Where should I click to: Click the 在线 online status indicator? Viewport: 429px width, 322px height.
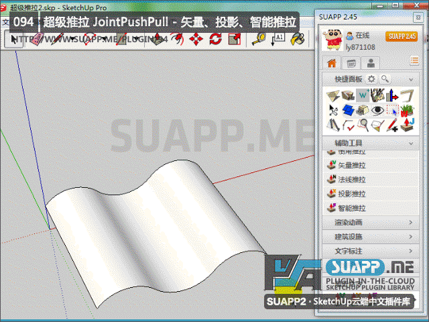click(x=357, y=36)
